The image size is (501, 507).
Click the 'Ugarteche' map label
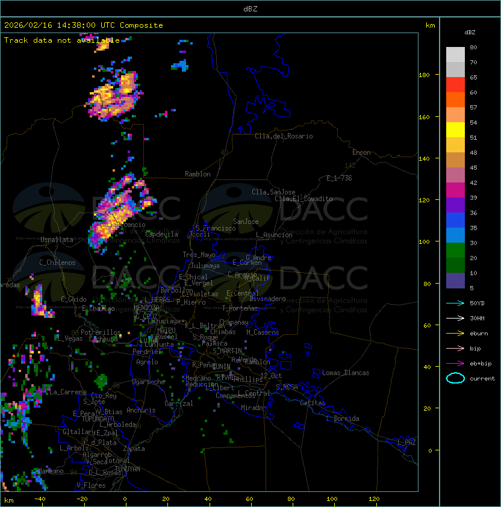point(149,382)
